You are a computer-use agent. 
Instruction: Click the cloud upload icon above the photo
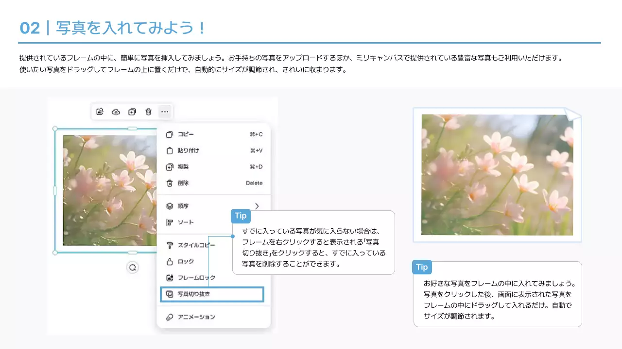click(116, 111)
